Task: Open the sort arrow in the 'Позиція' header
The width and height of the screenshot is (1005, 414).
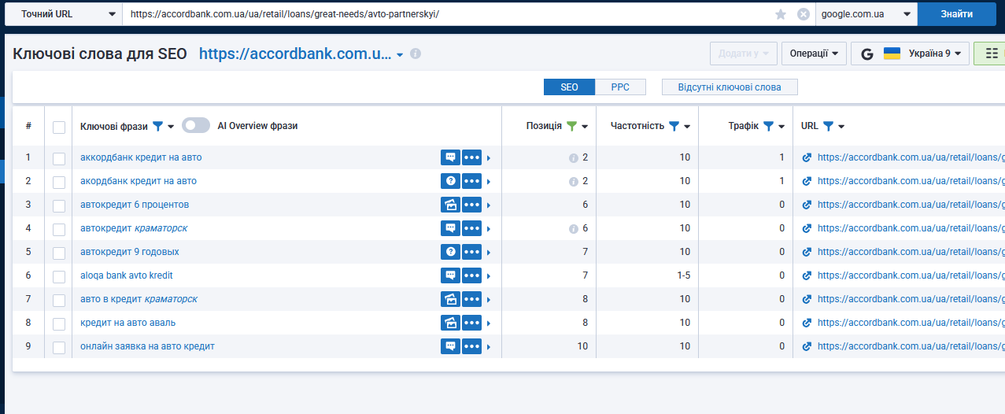Action: (586, 127)
